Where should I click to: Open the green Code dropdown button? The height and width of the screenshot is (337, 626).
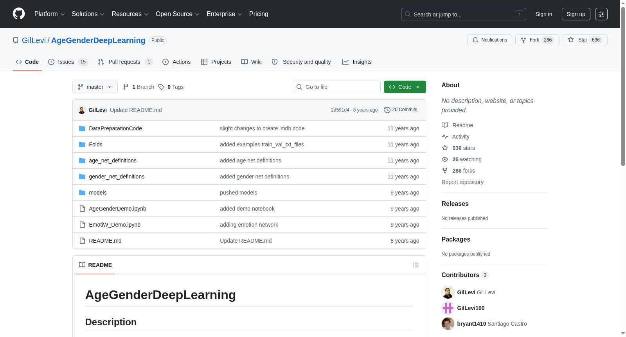(405, 87)
